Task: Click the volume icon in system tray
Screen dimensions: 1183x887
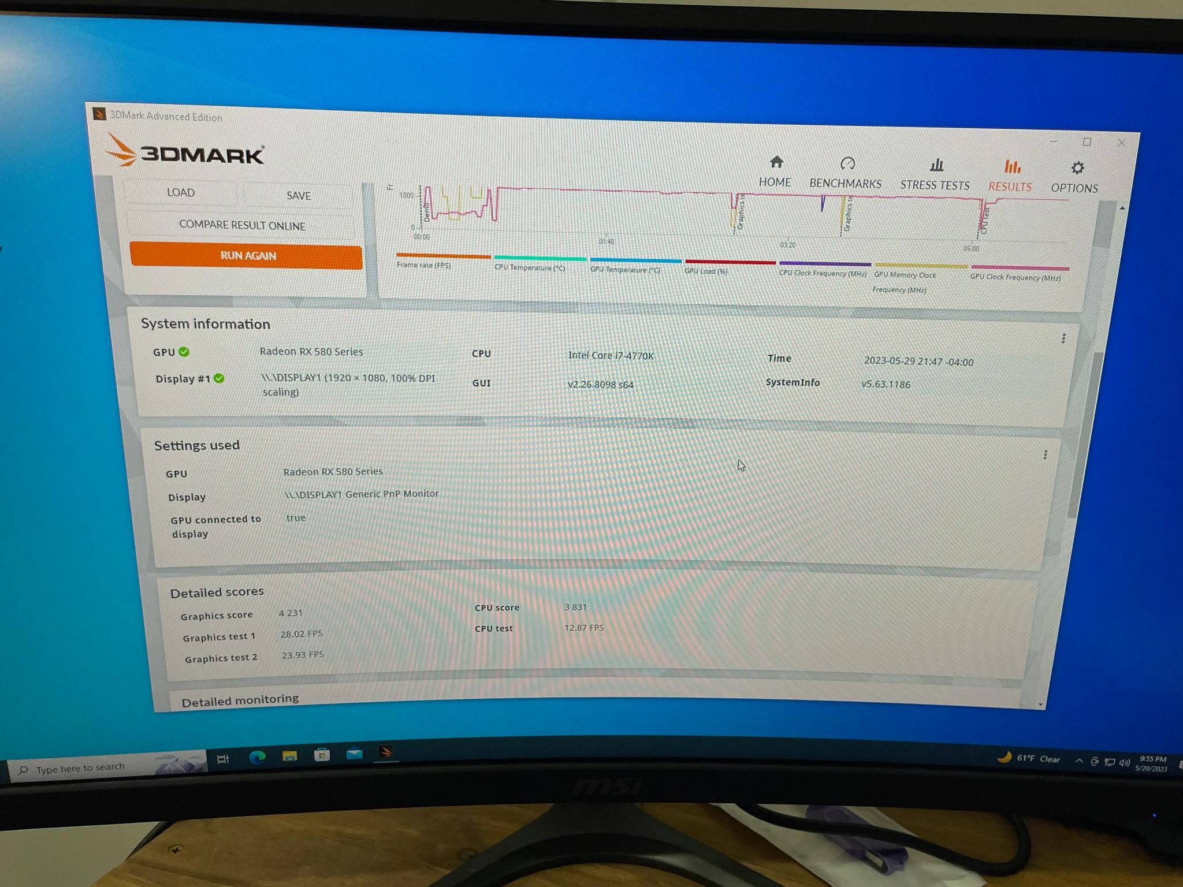Action: pos(1124,763)
